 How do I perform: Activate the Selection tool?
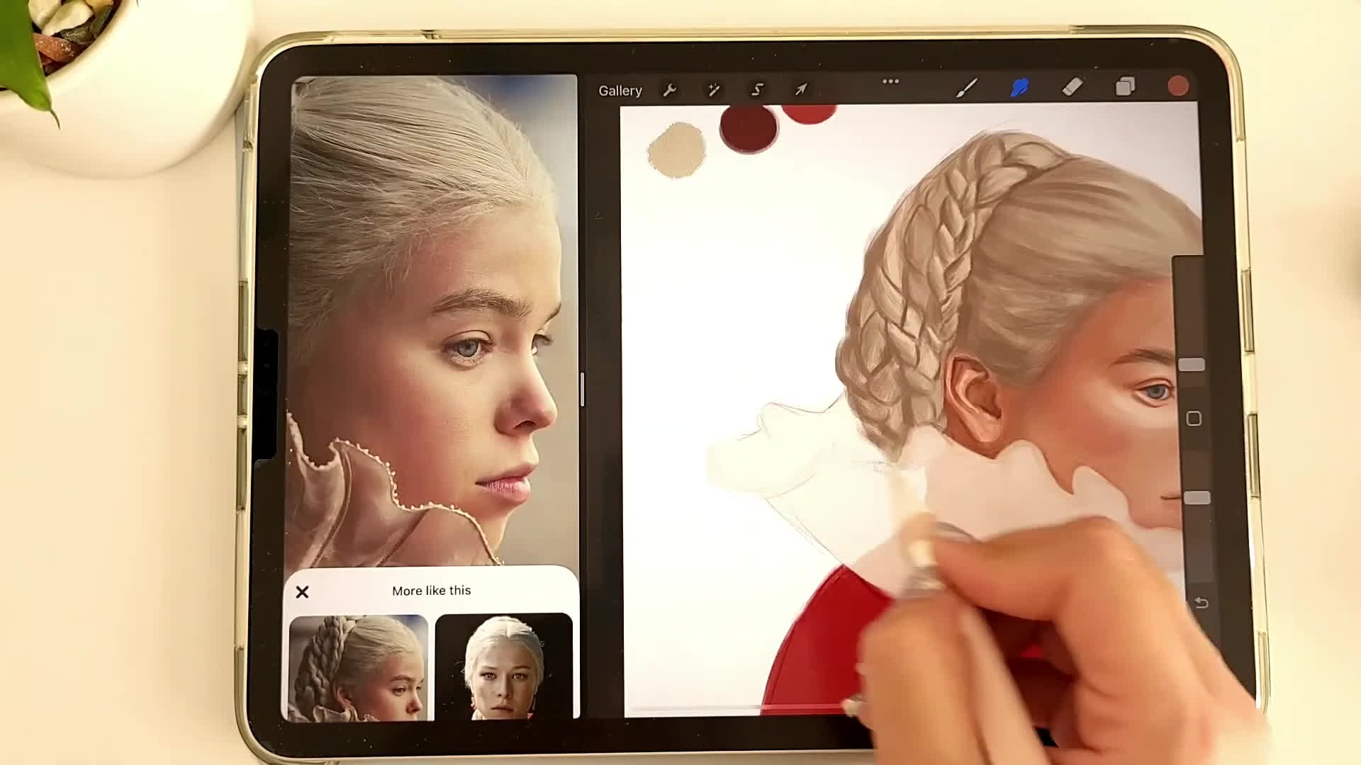[758, 90]
